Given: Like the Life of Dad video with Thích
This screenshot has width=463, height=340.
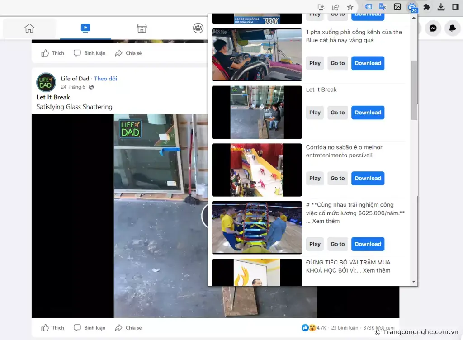Looking at the screenshot, I should click(x=53, y=328).
